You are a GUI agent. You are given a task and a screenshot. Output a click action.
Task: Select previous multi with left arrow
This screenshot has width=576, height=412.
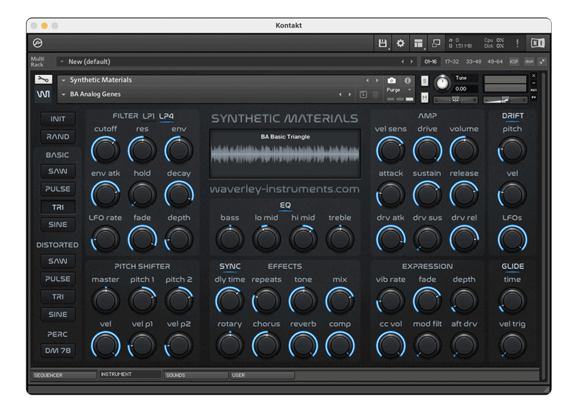click(x=403, y=61)
